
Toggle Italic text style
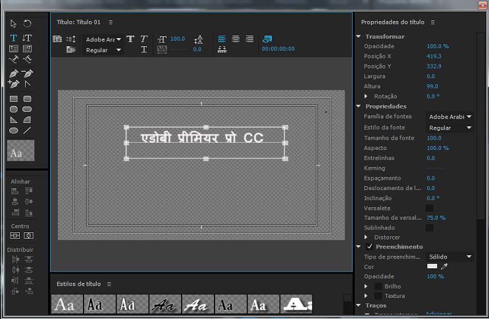(143, 39)
